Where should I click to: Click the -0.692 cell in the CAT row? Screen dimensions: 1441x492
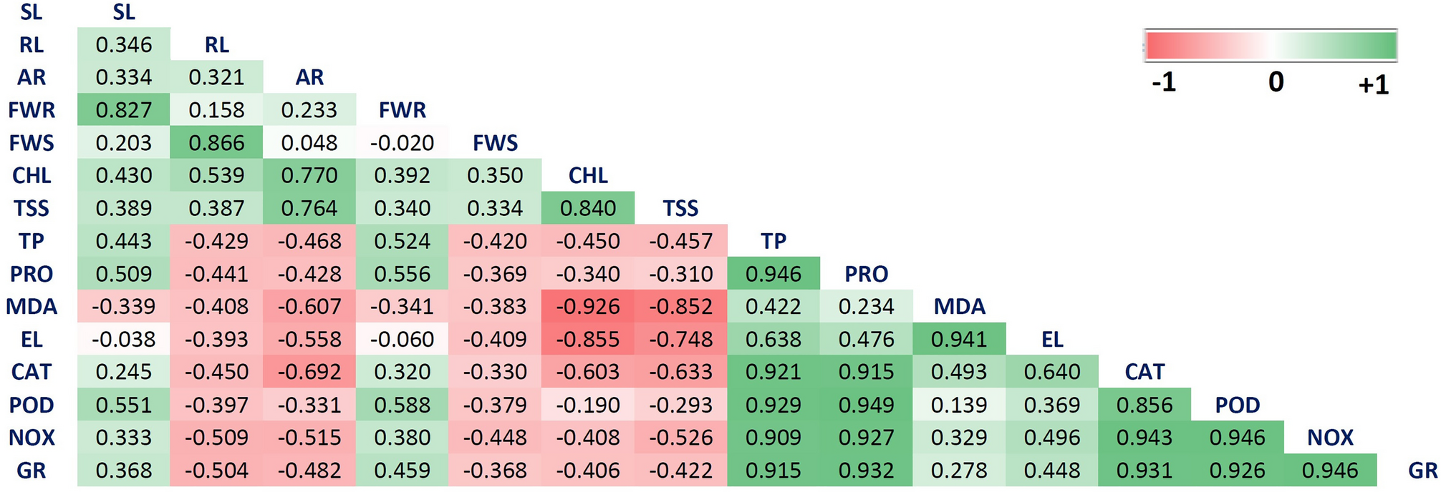(x=309, y=372)
